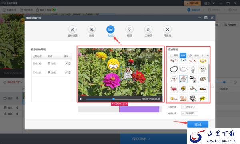Click the 保存导出 button in main window

point(141,139)
